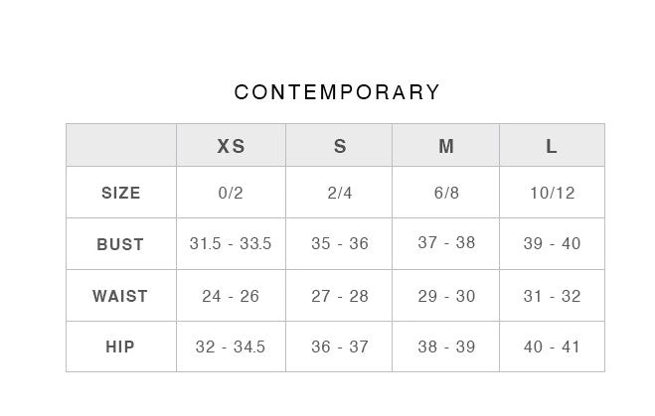Click waist measurement 31 - 32

point(552,296)
